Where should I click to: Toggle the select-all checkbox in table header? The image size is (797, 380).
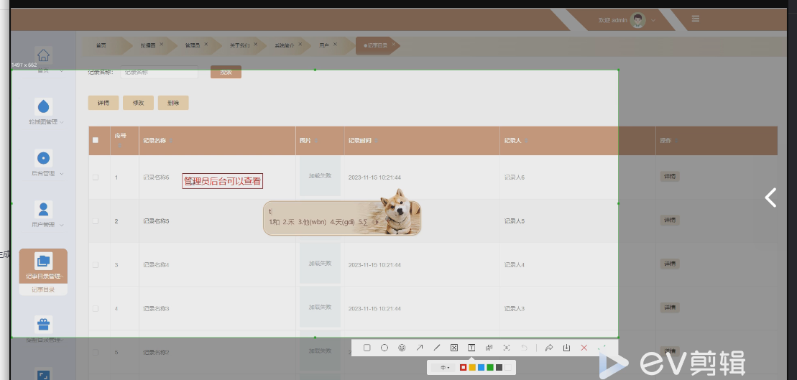pos(96,140)
